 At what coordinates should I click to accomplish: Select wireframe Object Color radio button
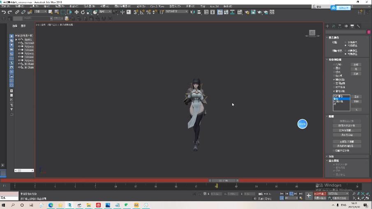tap(345, 42)
